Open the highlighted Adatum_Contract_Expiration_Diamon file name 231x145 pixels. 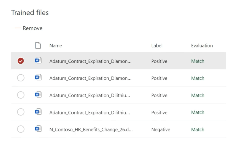90,61
